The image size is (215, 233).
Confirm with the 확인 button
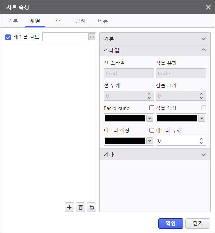(x=171, y=223)
